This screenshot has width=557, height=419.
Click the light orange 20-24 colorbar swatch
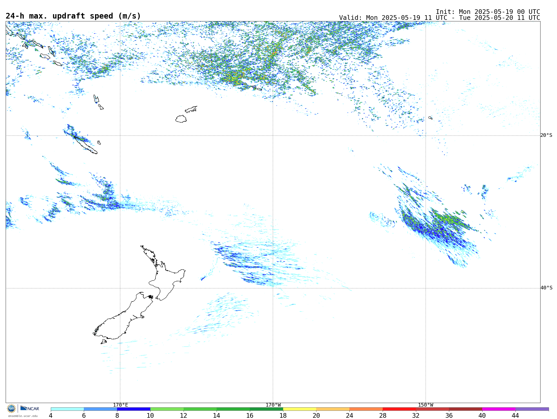(x=333, y=409)
